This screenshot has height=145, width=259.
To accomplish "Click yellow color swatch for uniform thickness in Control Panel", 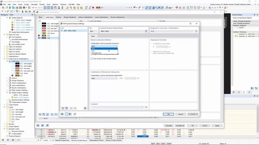I will 236,36.
